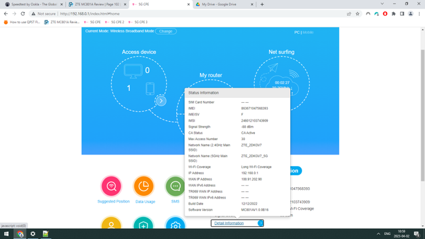425x239 pixels.
Task: Toggle the browser side panel
Action: [x=402, y=14]
